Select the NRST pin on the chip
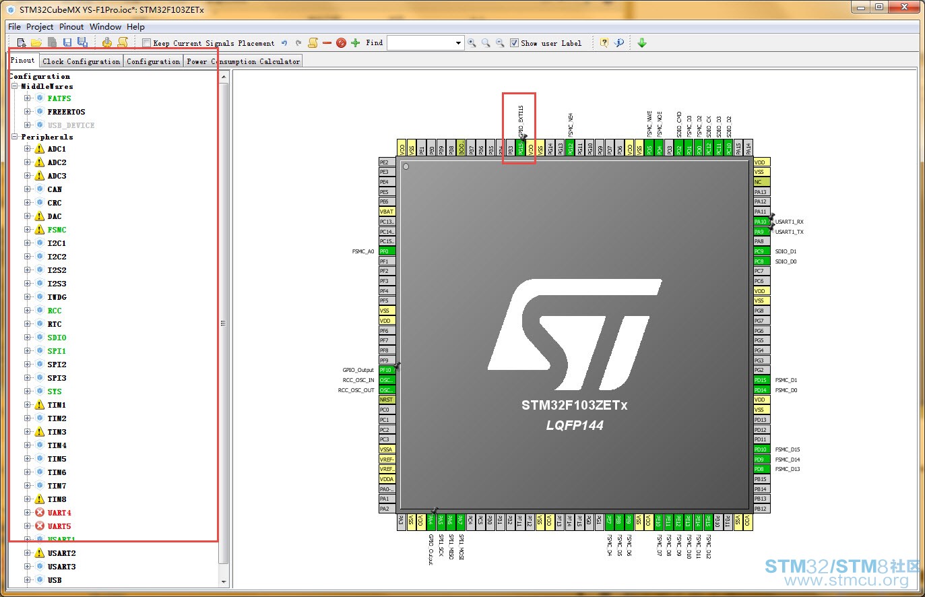The height and width of the screenshot is (597, 925). (387, 400)
